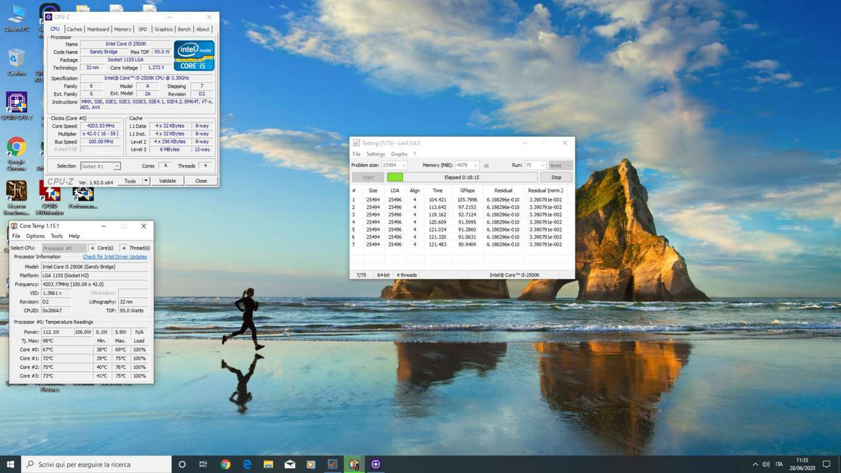Expand the Run count dropdown in LinX
This screenshot has height=473, width=841.
point(543,166)
